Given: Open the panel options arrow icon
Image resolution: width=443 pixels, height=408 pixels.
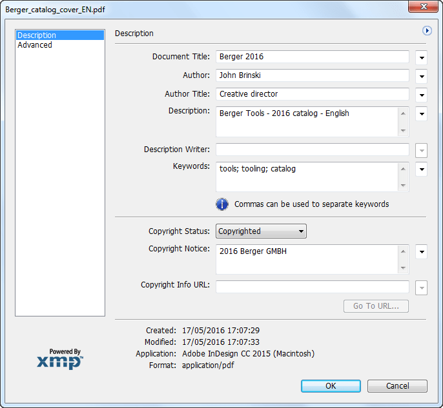Looking at the screenshot, I should [x=427, y=30].
